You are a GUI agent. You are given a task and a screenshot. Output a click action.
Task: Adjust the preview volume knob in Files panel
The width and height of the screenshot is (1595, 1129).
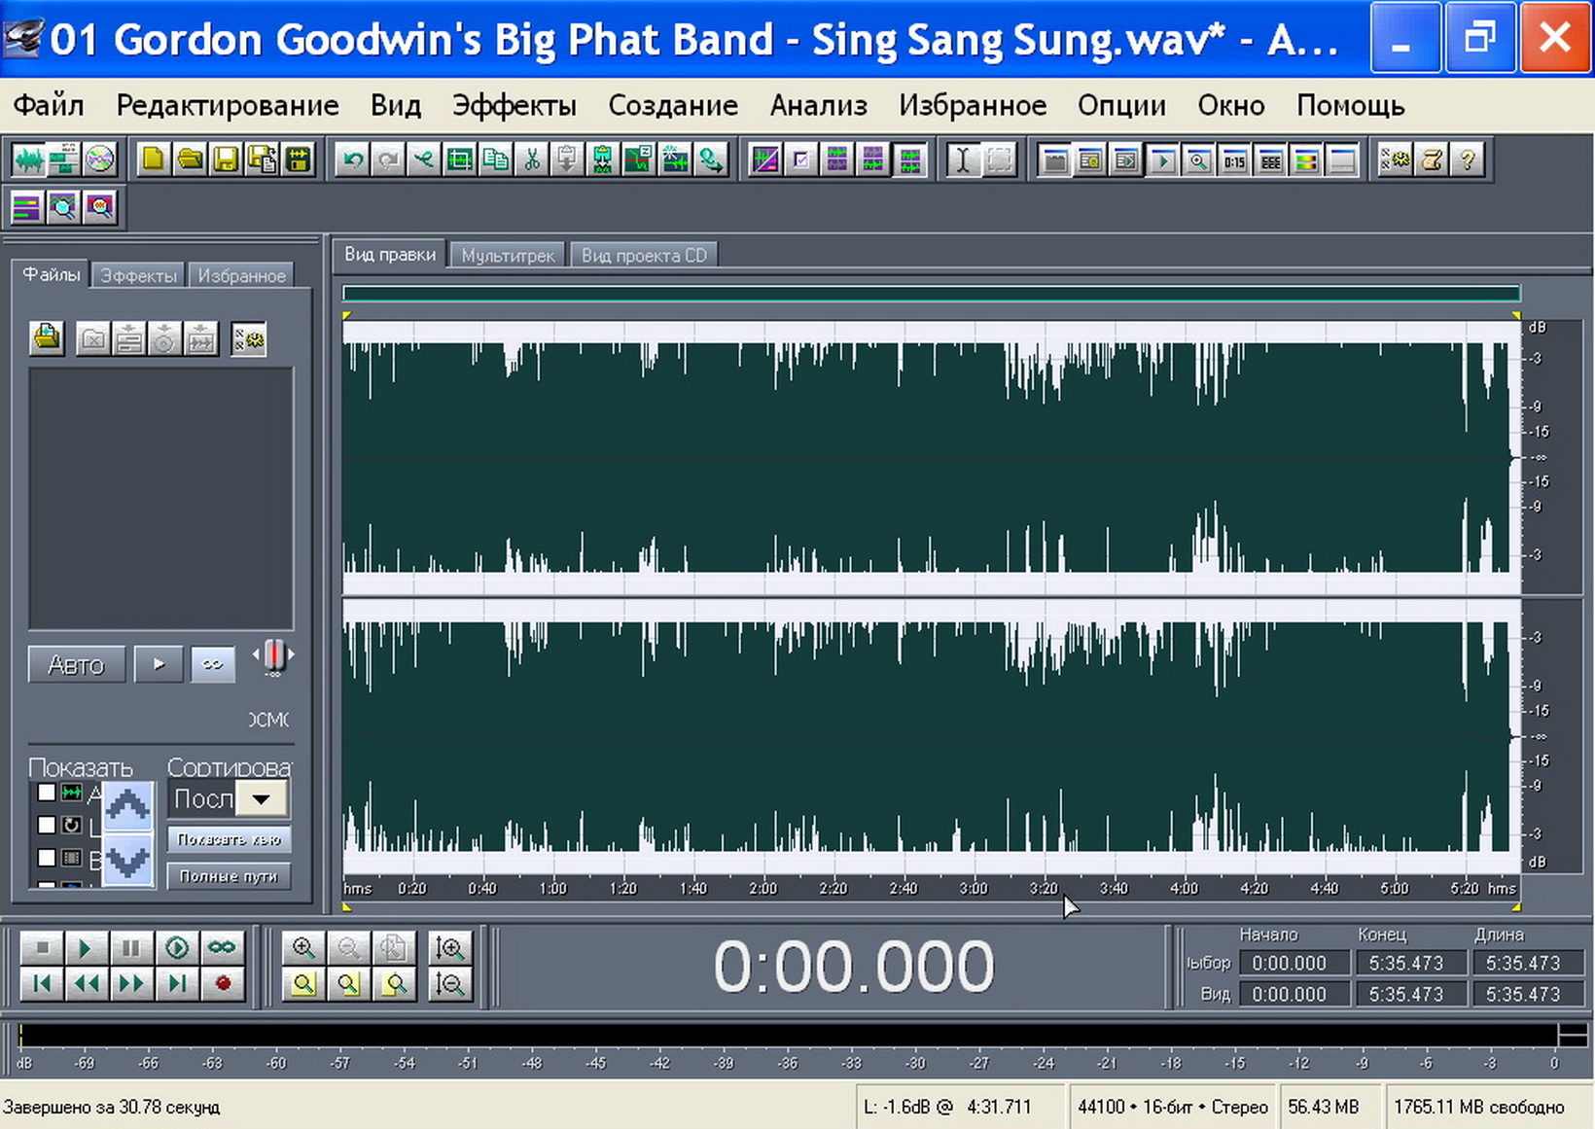(274, 656)
